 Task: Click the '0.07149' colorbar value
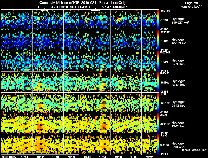pyautogui.click(x=165, y=52)
